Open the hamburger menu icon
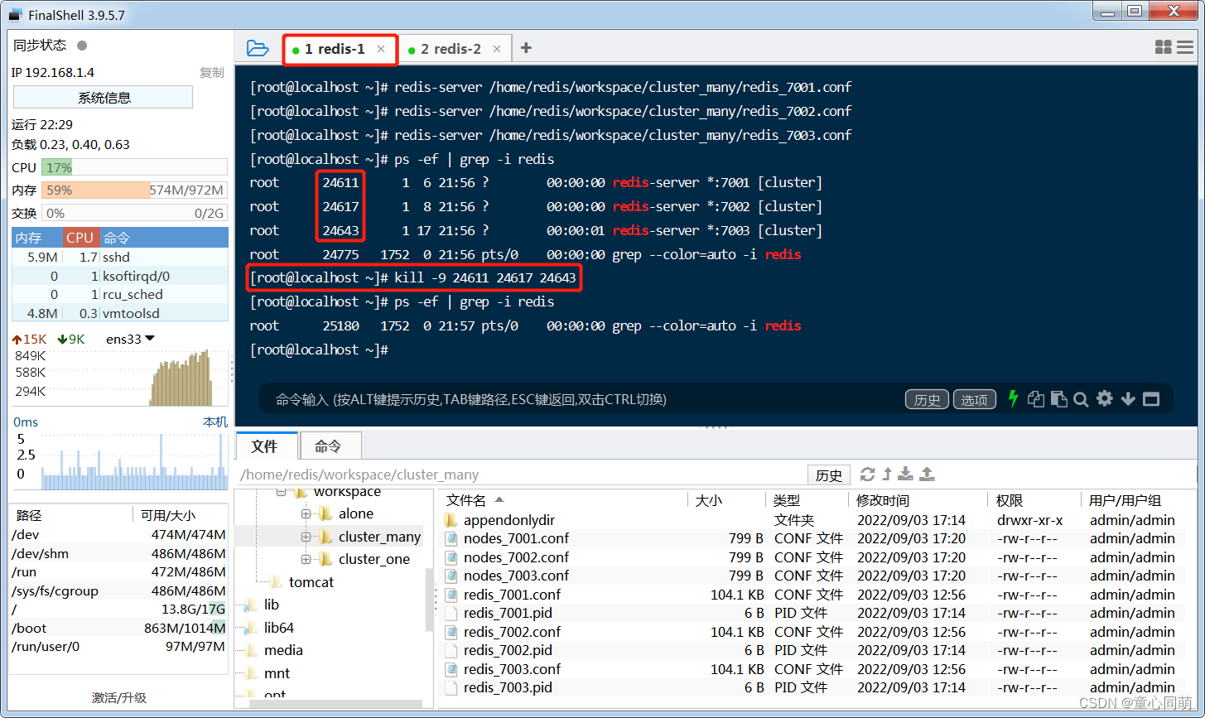The width and height of the screenshot is (1205, 718). (1185, 48)
